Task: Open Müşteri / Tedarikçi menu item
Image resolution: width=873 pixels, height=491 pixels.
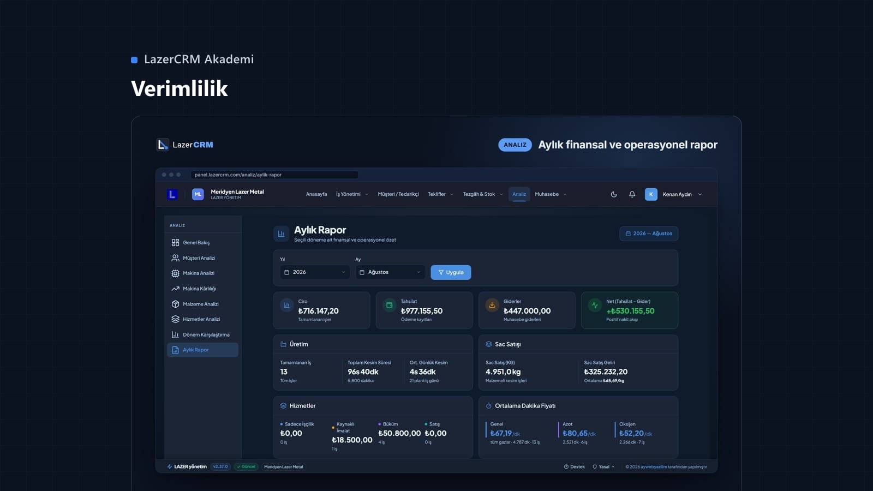Action: click(398, 194)
